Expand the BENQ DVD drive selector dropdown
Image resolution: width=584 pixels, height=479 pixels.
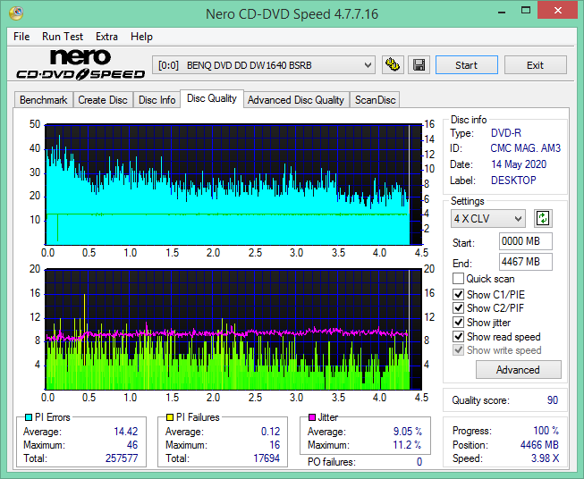(x=264, y=65)
